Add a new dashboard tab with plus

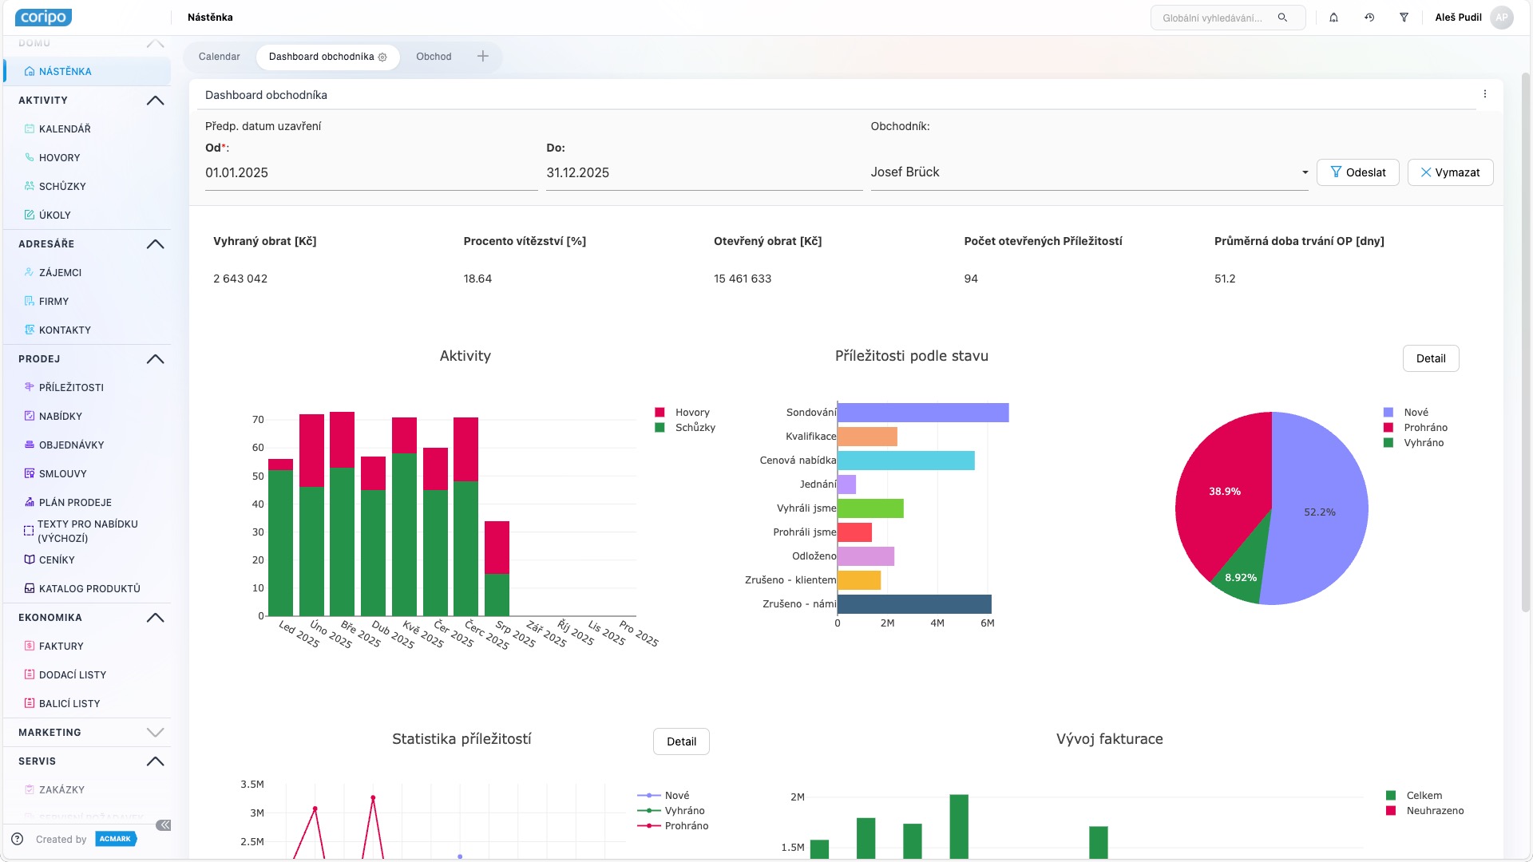coord(483,57)
